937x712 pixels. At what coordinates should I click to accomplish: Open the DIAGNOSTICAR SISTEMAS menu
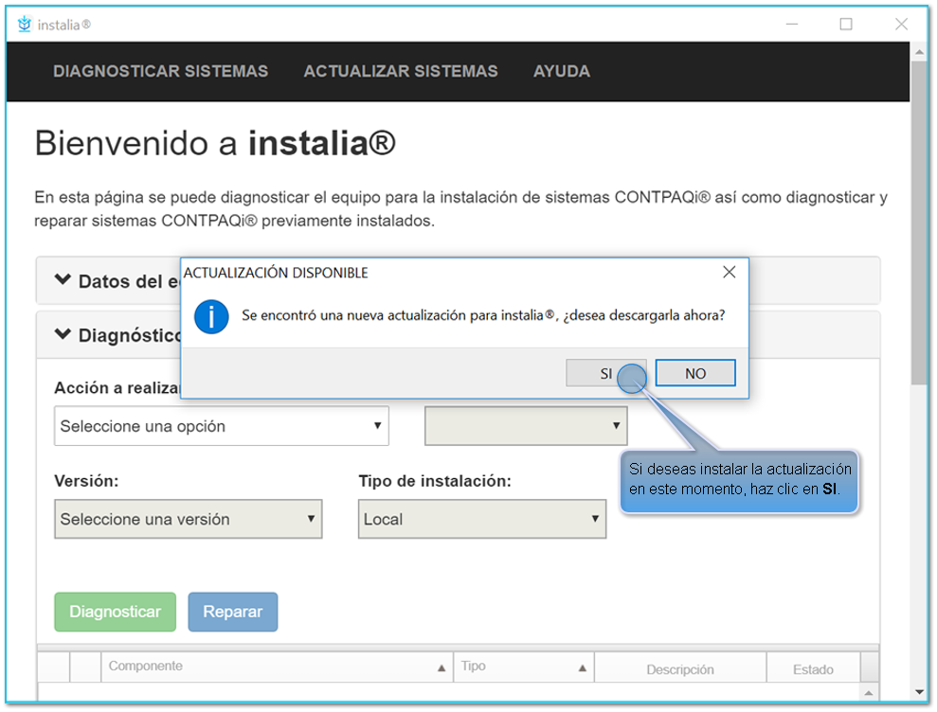pyautogui.click(x=160, y=71)
